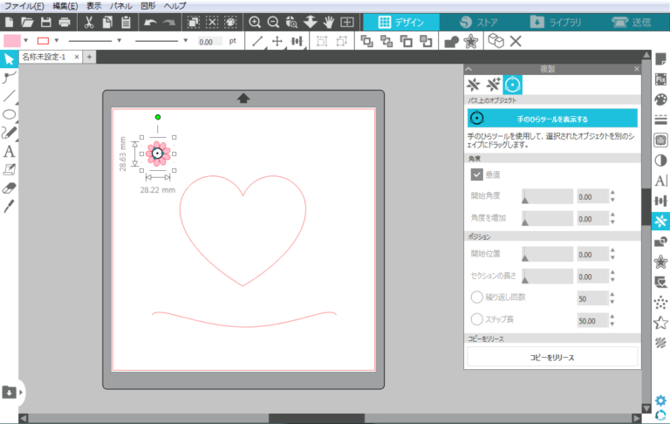This screenshot has height=424, width=670.
Task: Switch to the ライブラリ tab
Action: pos(555,22)
